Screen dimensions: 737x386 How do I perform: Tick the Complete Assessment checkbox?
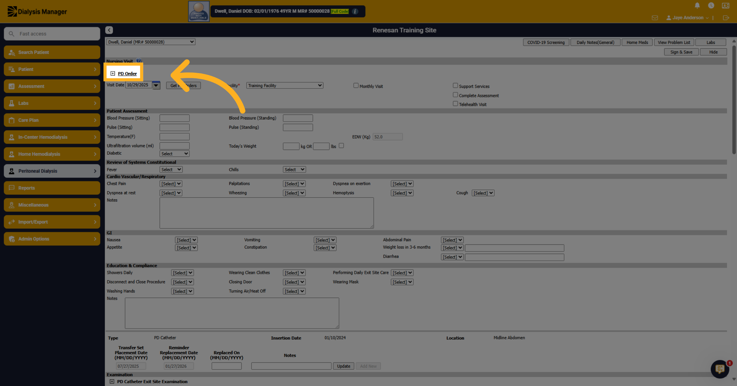click(455, 95)
